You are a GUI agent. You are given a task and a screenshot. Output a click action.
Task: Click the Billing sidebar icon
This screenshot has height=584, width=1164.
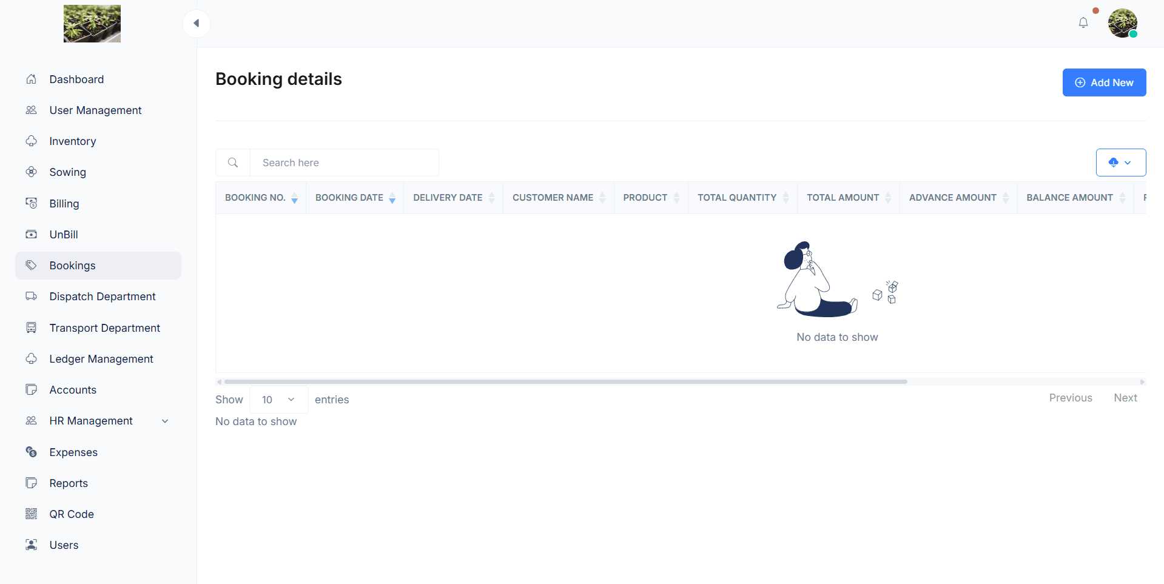[x=32, y=203]
